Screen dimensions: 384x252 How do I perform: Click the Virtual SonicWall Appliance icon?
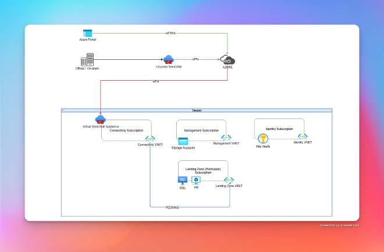point(100,119)
